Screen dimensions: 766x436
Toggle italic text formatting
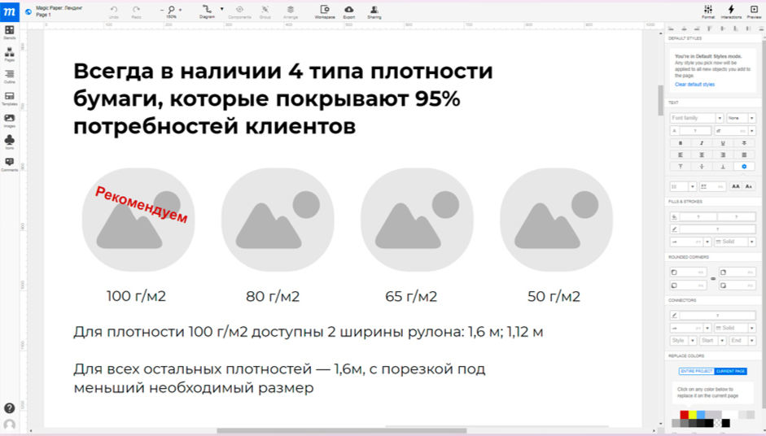coord(701,143)
